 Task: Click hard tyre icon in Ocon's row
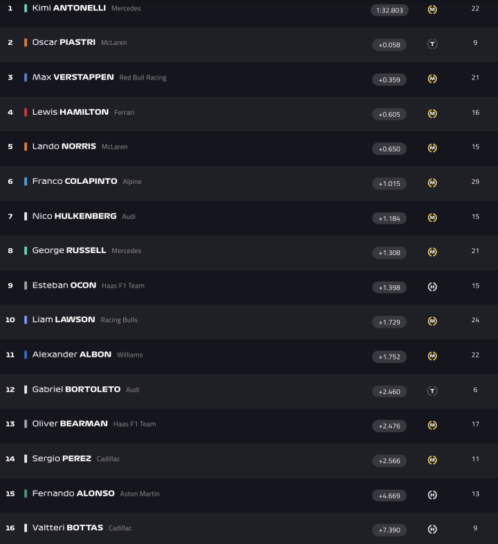432,287
